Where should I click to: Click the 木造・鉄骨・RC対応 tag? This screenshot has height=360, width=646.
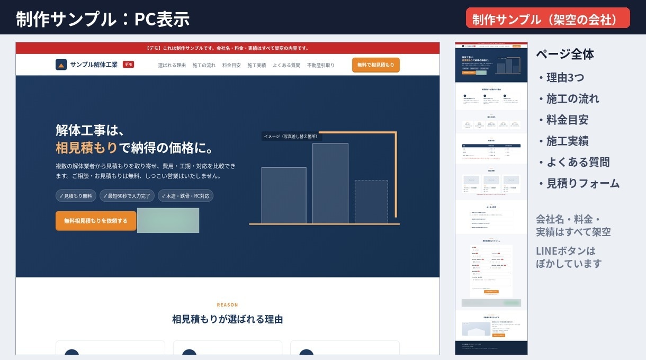185,196
